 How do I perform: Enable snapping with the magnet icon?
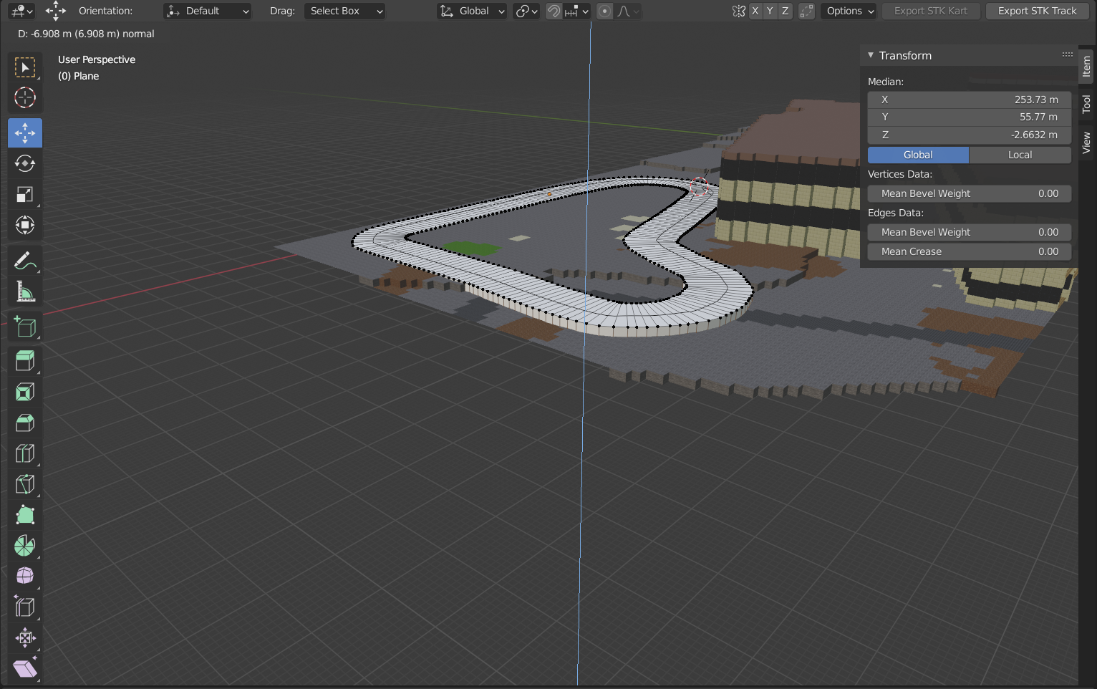(554, 11)
